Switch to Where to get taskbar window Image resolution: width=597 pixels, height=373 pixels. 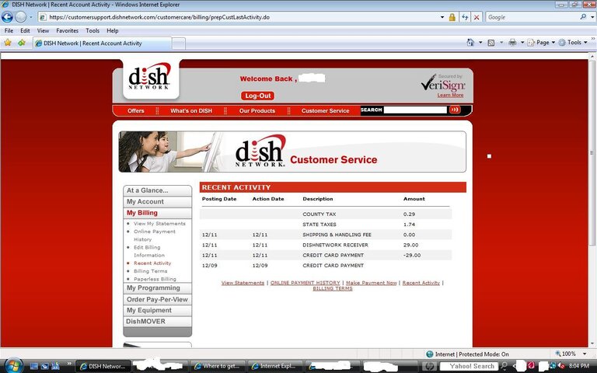coord(218,366)
